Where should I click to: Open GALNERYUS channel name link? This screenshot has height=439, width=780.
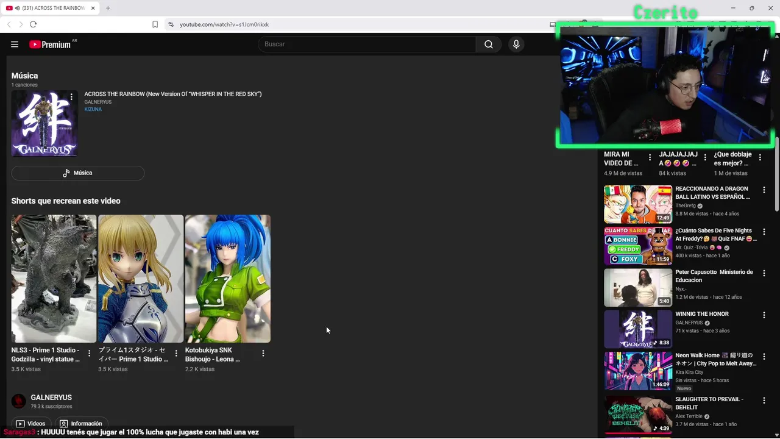click(51, 398)
